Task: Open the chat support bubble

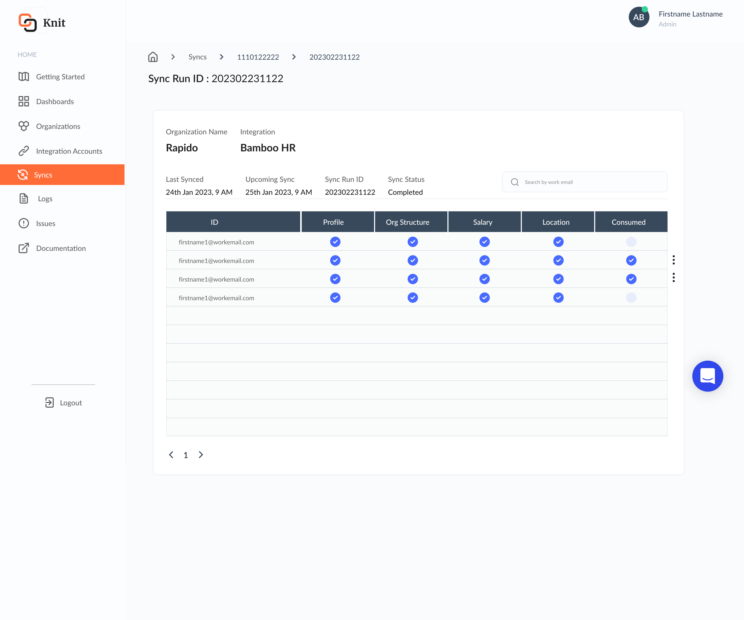Action: pos(707,376)
